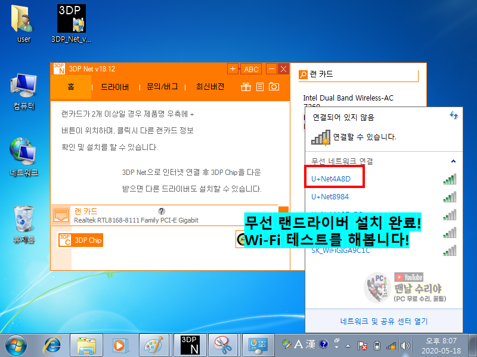Click the Show desktop button at taskbar end
The width and height of the screenshot is (477, 357).
point(472,346)
